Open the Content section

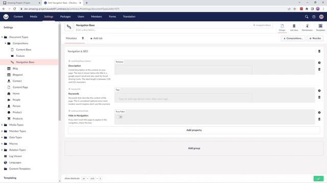click(x=18, y=17)
